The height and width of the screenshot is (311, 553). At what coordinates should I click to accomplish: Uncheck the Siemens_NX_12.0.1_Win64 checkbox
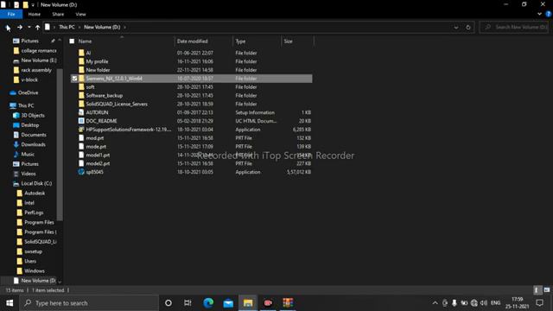74,79
